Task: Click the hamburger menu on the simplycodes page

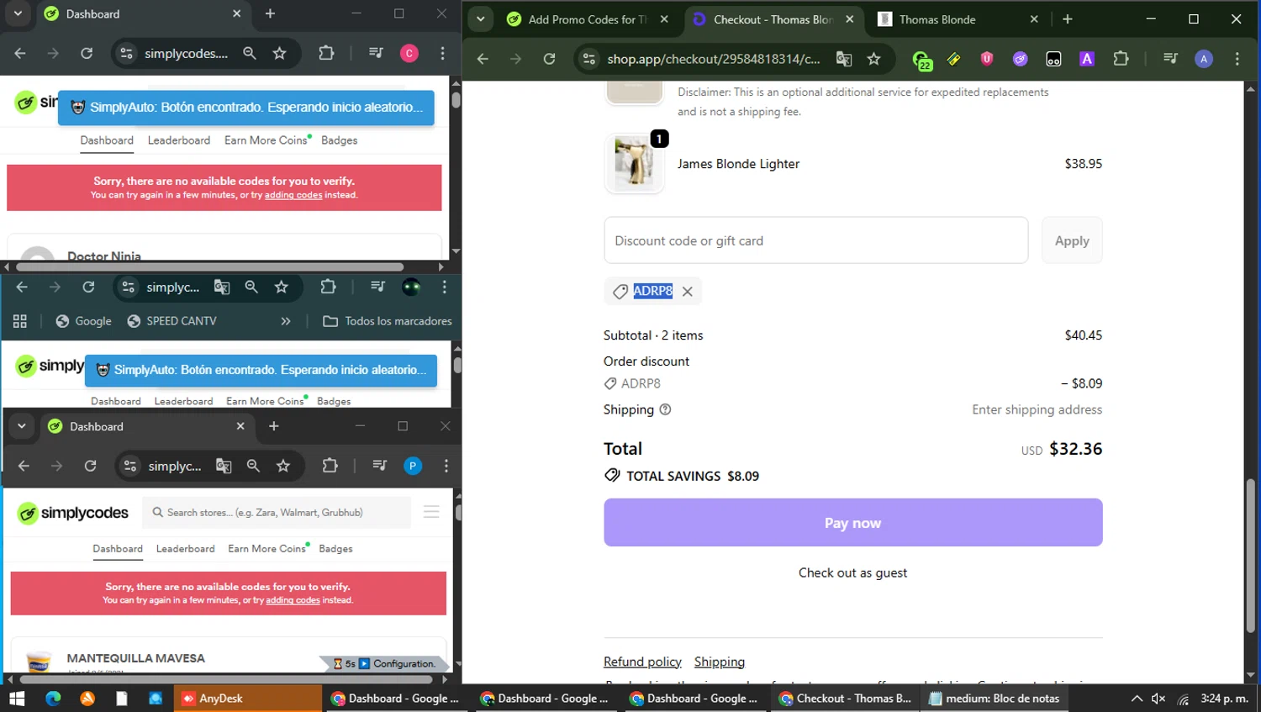Action: click(x=431, y=512)
